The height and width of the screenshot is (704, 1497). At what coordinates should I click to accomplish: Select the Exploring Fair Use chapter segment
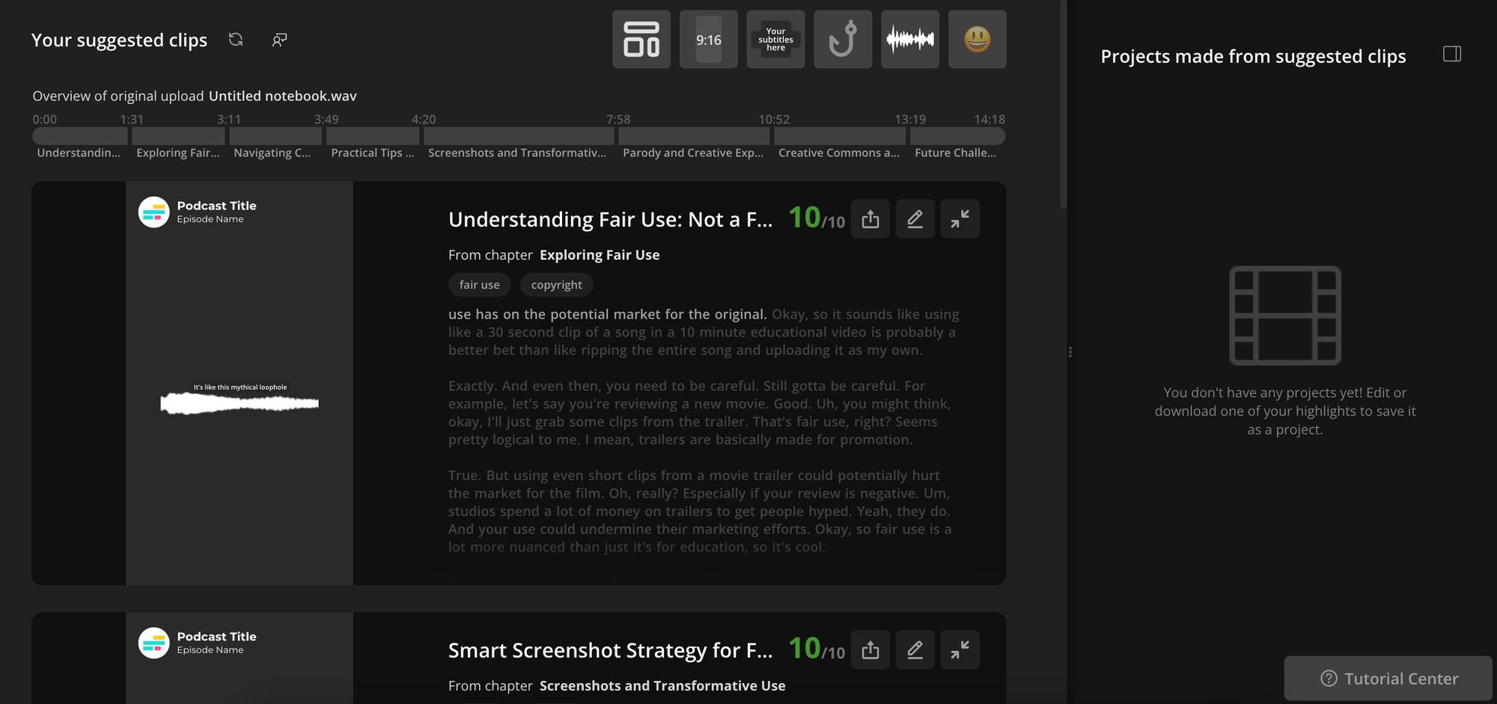[x=178, y=135]
